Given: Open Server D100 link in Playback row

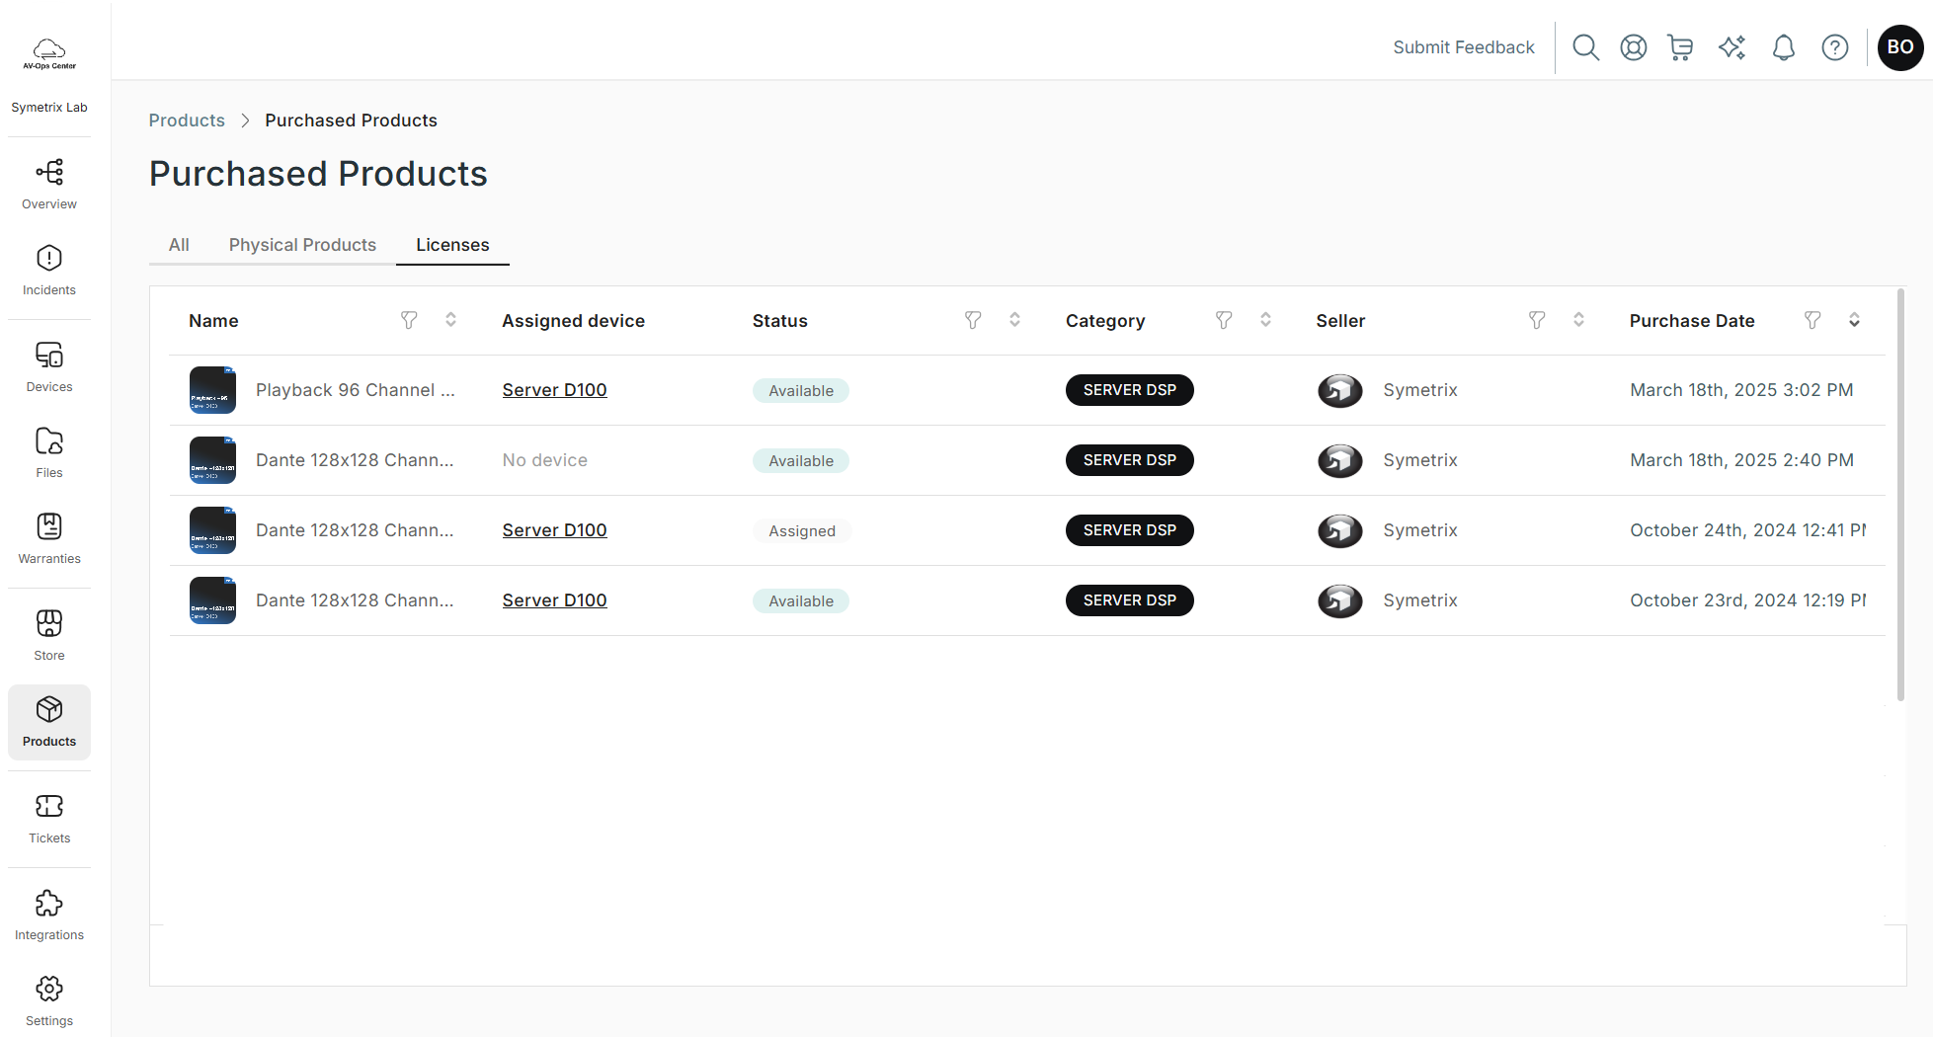Looking at the screenshot, I should coord(554,390).
